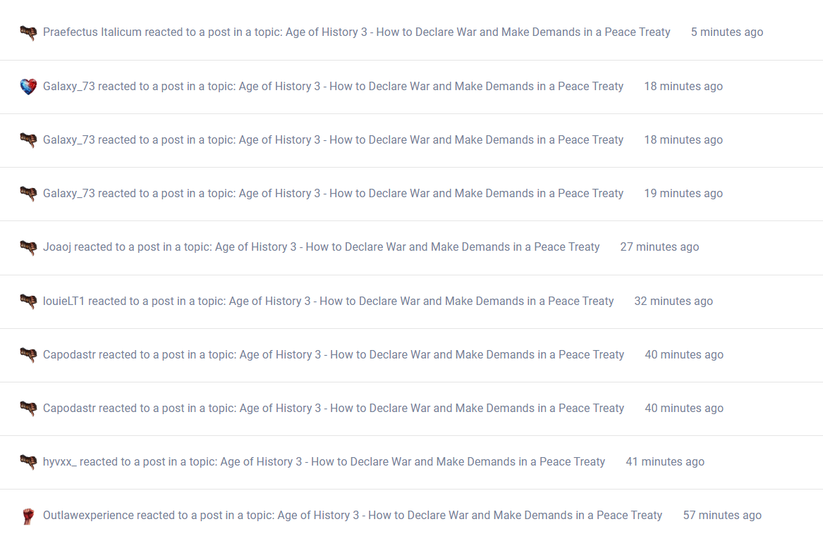Image resolution: width=823 pixels, height=536 pixels.
Task: Open the topic link in Praefectus Italicum's row
Action: point(477,32)
